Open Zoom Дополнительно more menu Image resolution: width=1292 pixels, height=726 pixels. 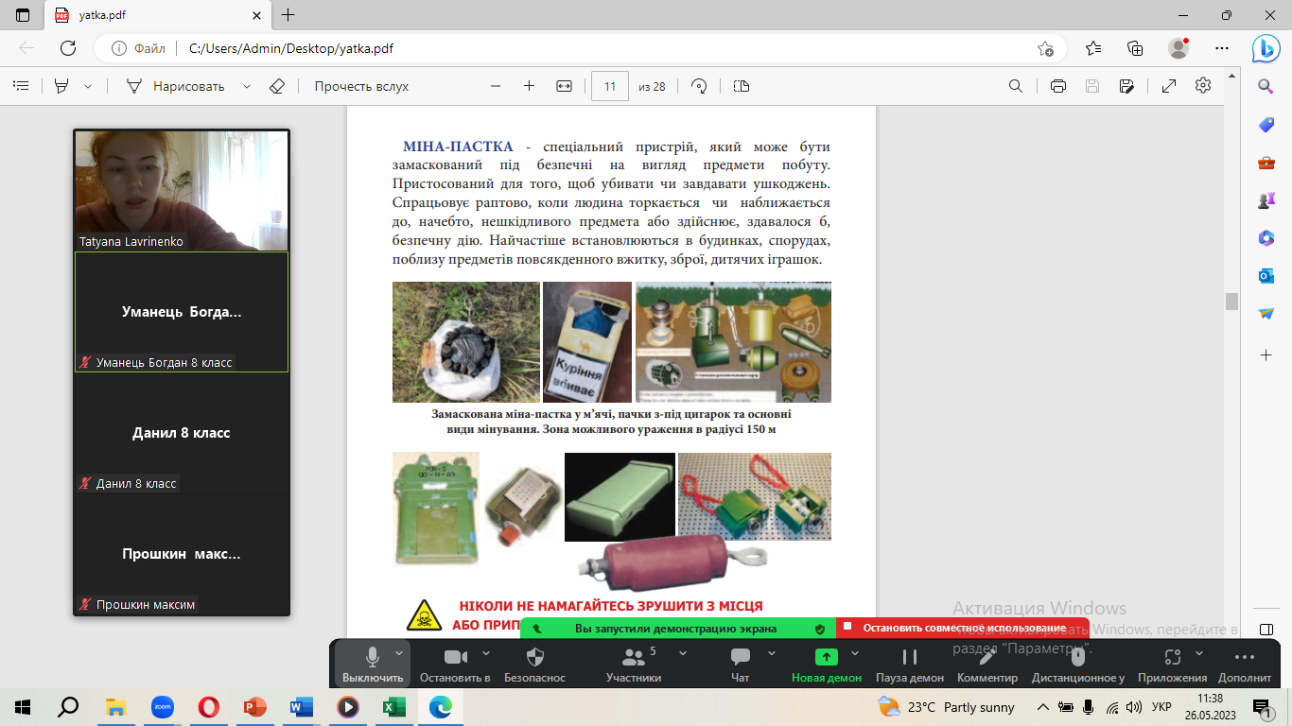(1245, 663)
